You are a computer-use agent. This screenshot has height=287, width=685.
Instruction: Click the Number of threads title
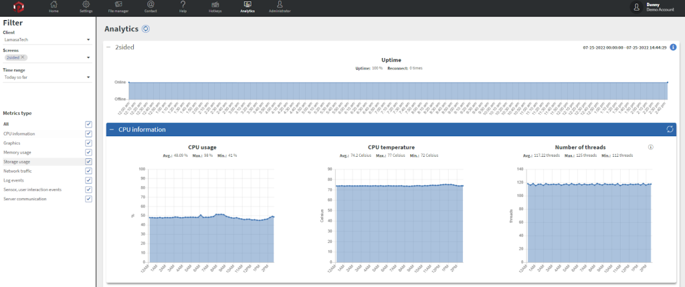[580, 148]
